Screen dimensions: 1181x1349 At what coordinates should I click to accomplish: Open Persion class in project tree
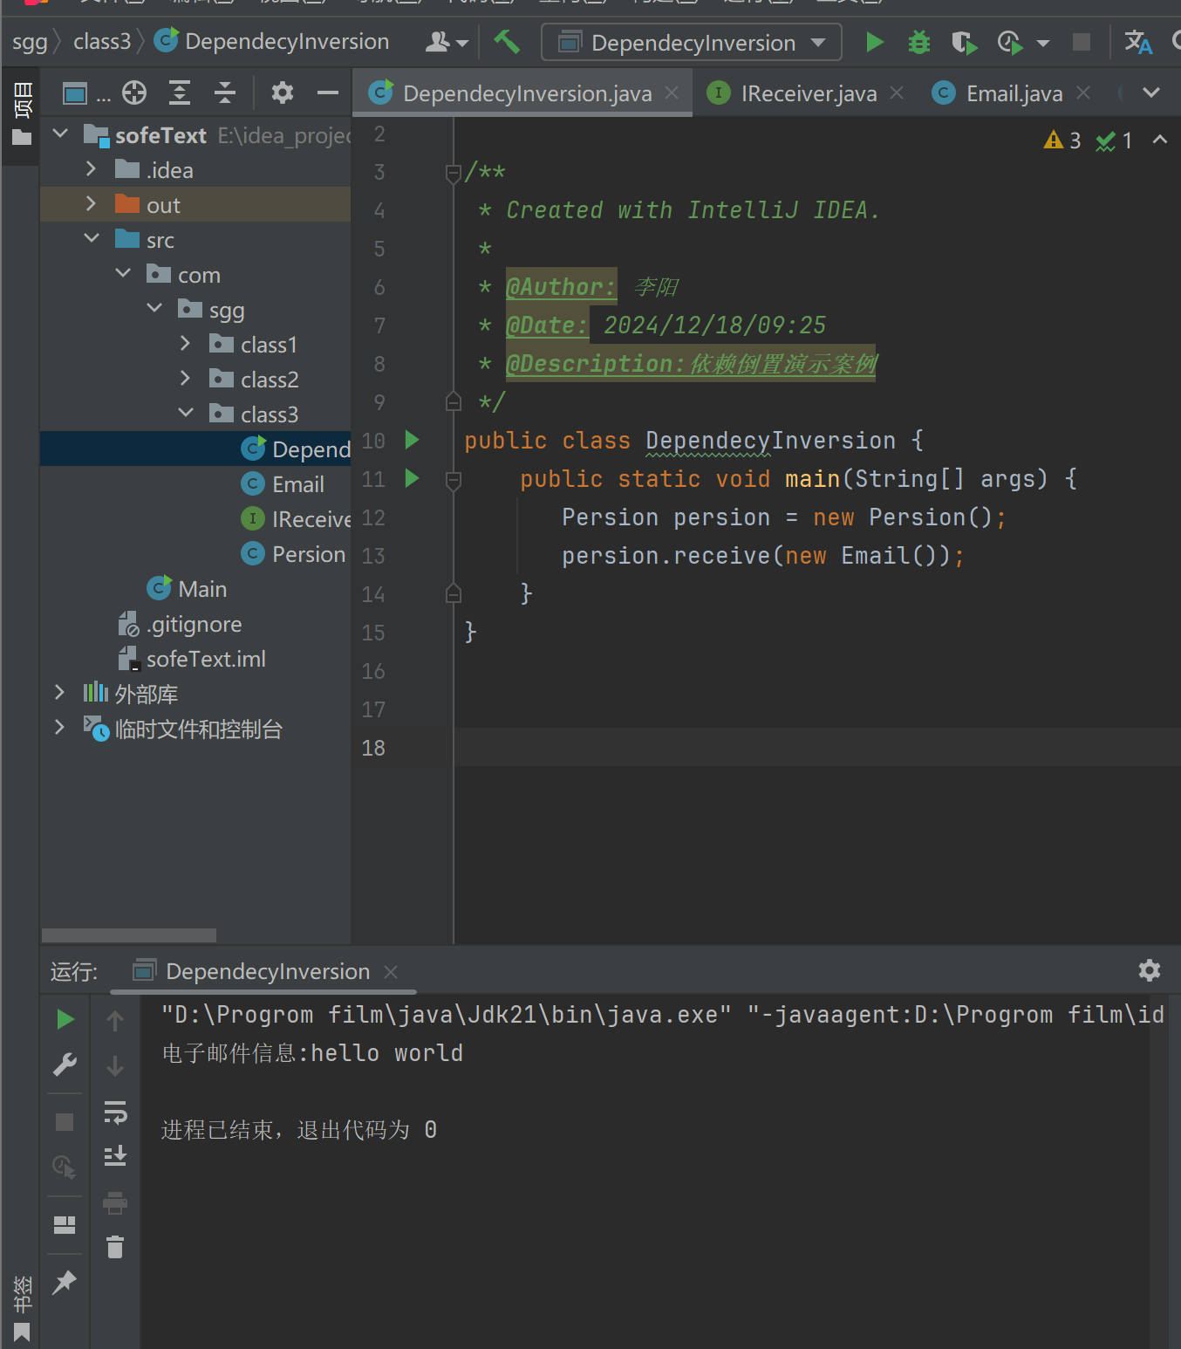pyautogui.click(x=308, y=554)
